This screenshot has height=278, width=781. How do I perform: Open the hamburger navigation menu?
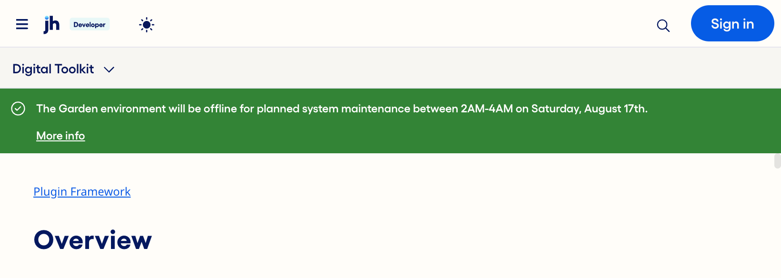point(22,24)
